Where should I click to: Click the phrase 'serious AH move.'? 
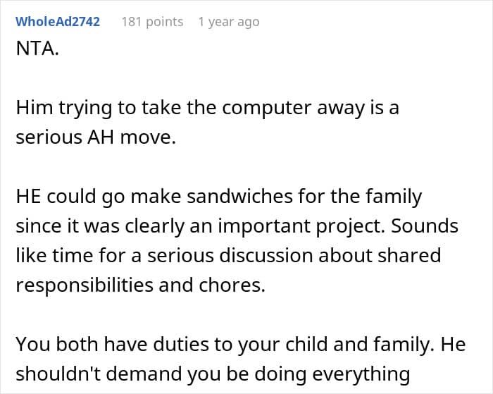tap(96, 137)
